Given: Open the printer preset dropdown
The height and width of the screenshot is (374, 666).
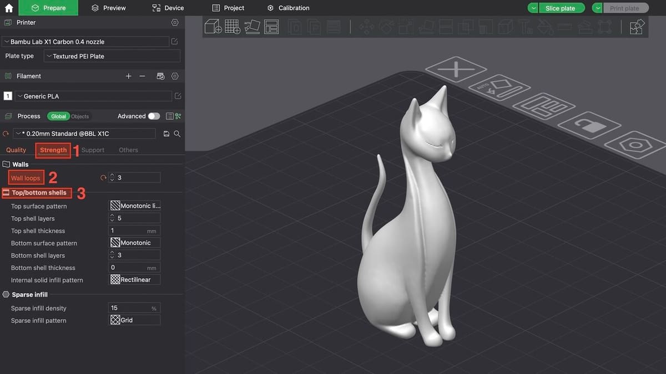Looking at the screenshot, I should [86, 42].
